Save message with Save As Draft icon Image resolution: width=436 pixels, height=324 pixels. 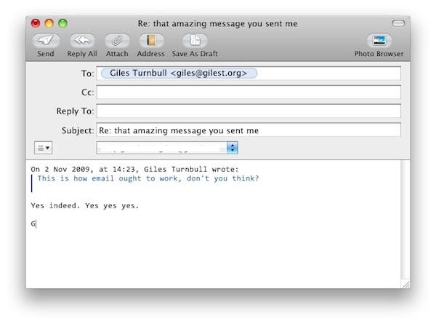[x=195, y=41]
